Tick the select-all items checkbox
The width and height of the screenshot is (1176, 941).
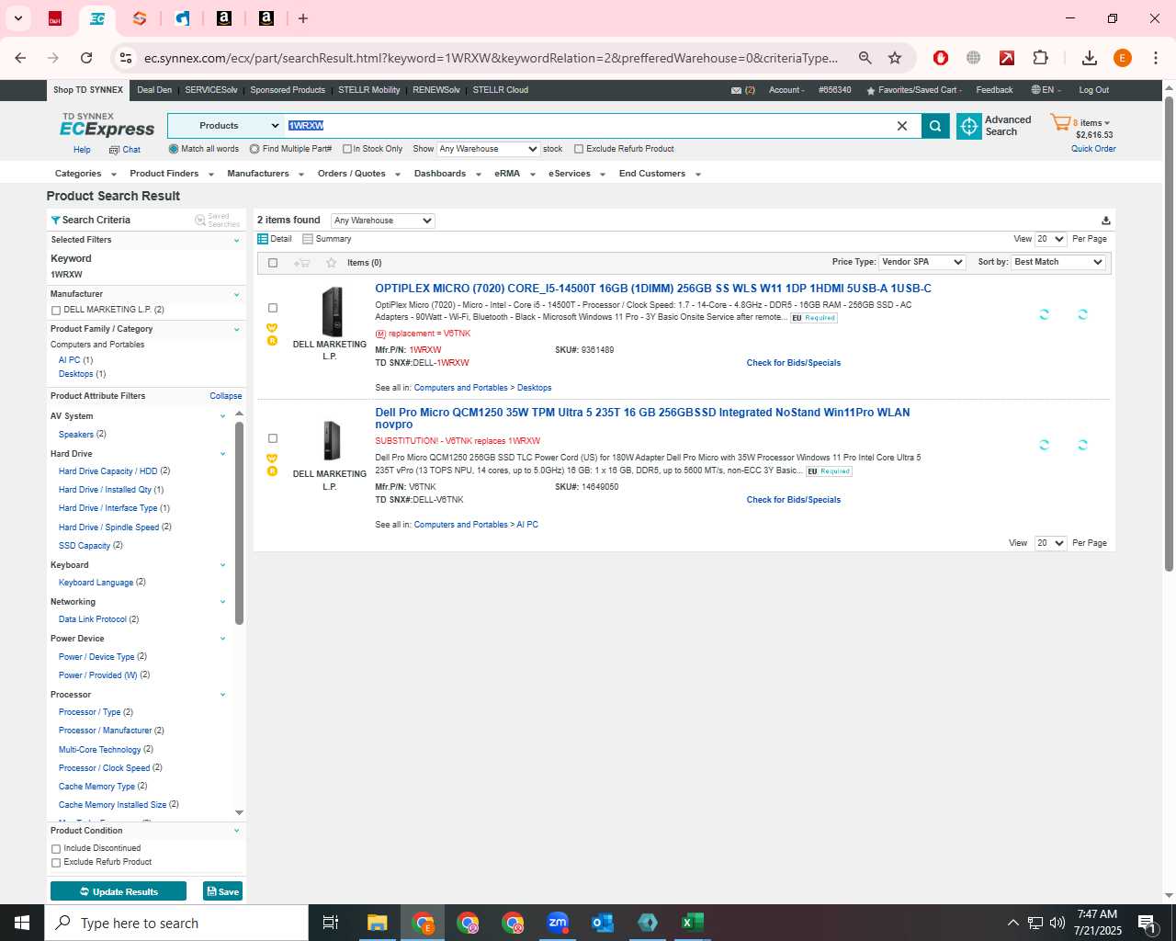click(273, 263)
